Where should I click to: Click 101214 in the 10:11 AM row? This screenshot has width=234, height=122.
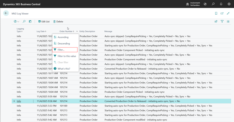pyautogui.click(x=64, y=73)
